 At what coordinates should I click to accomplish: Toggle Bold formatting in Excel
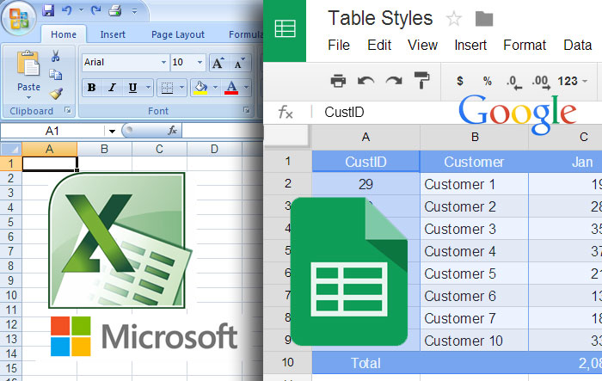(x=91, y=88)
